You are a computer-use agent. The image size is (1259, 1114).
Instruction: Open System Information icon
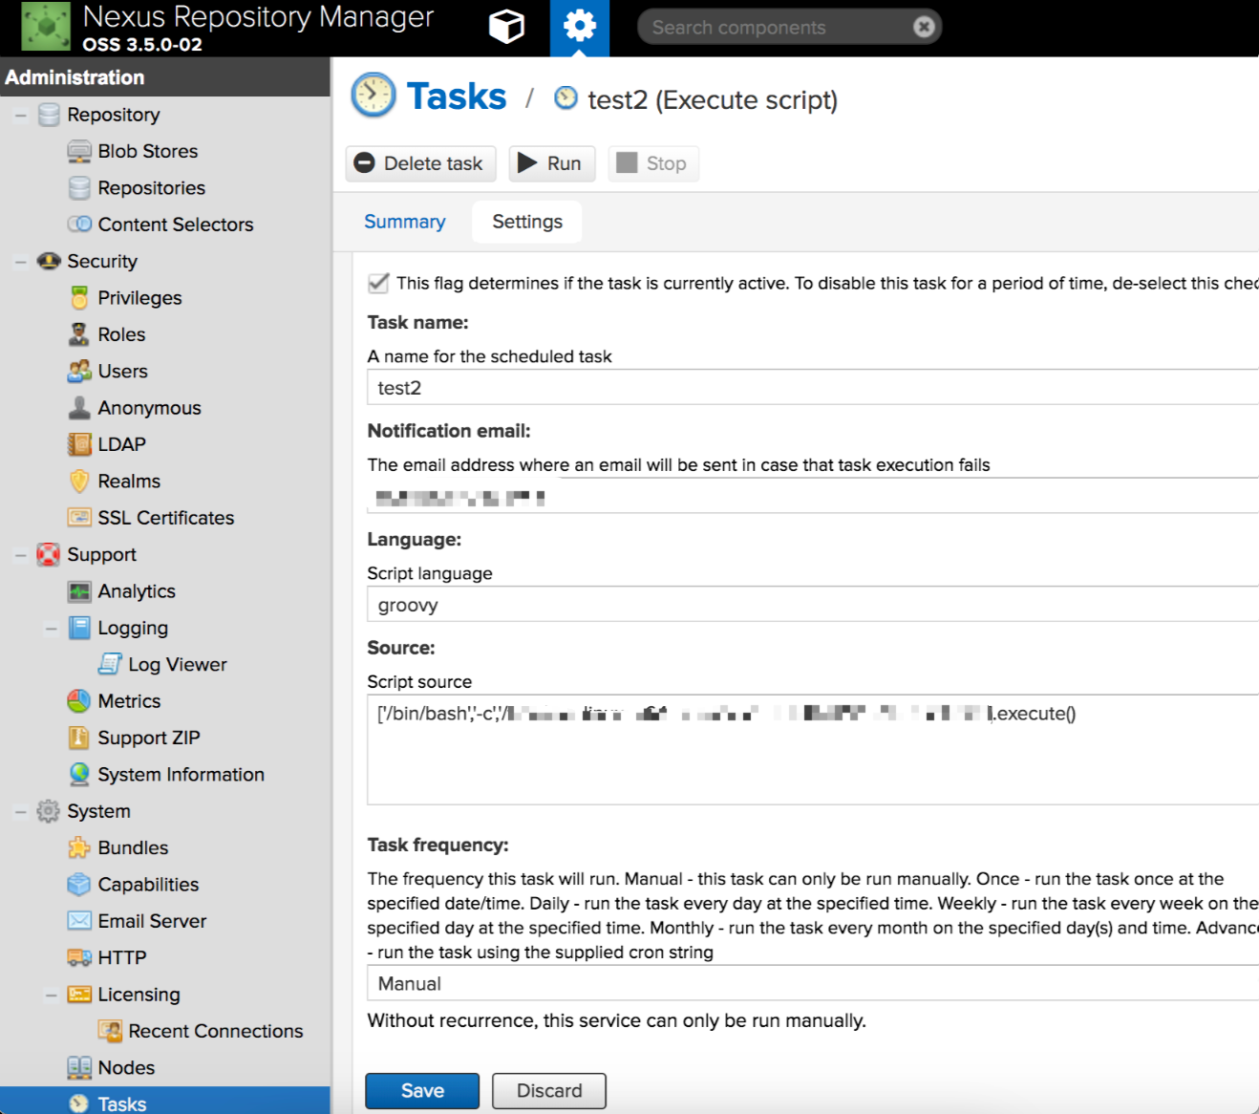tap(79, 775)
